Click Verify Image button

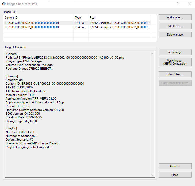175,52
